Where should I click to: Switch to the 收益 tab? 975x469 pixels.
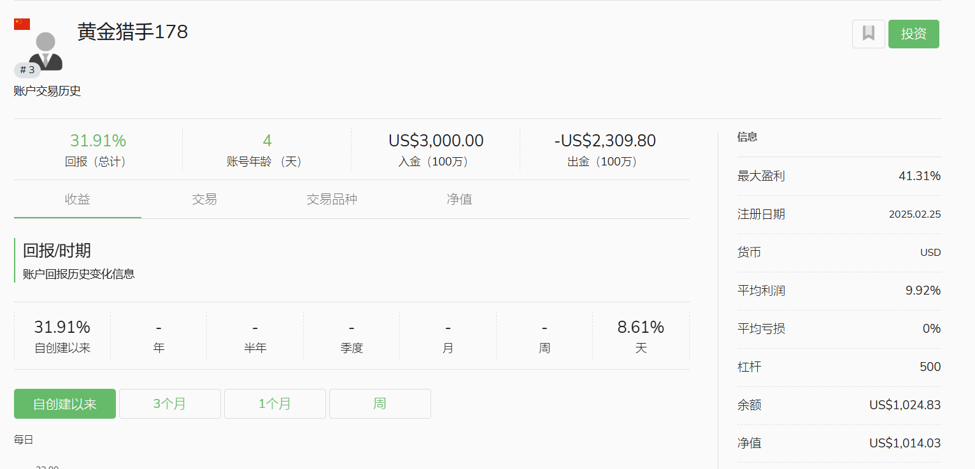pos(78,199)
